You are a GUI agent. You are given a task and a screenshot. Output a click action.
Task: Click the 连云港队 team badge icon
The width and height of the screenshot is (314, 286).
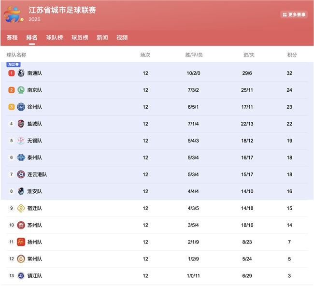tap(21, 174)
